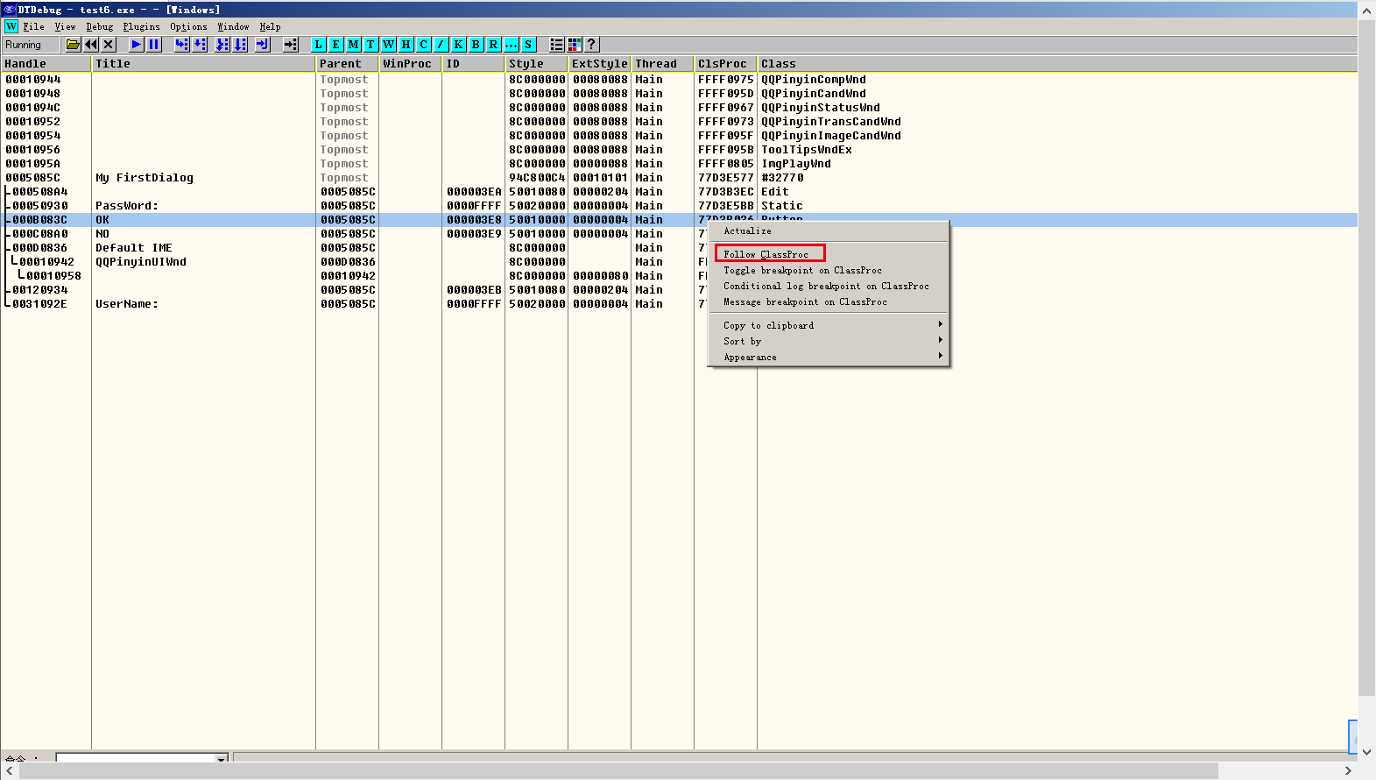
Task: Expand the Appearance submenu
Action: point(828,357)
